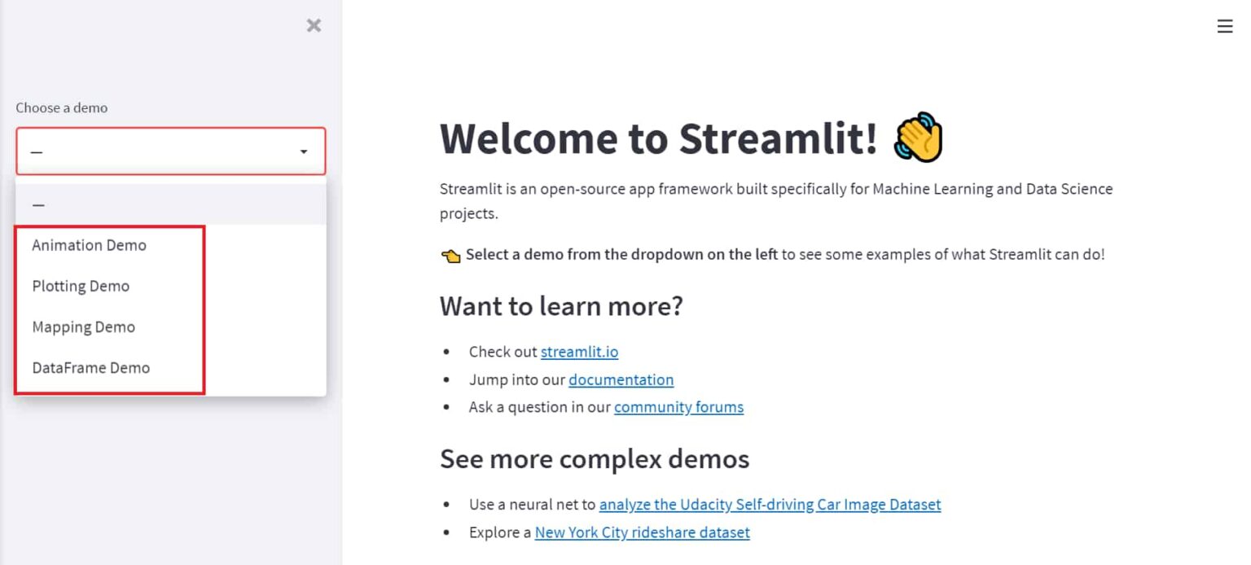Open the documentation link
Viewport: 1251px width, 565px height.
621,379
